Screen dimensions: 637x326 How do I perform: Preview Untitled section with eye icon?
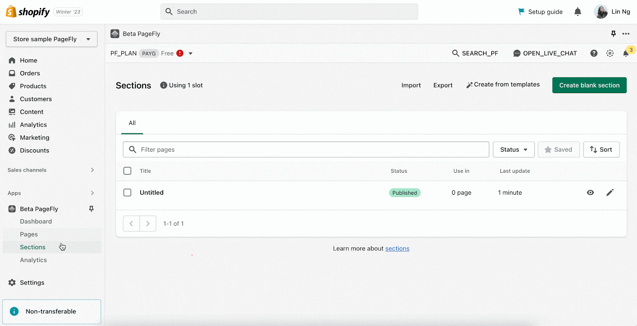[x=590, y=193]
